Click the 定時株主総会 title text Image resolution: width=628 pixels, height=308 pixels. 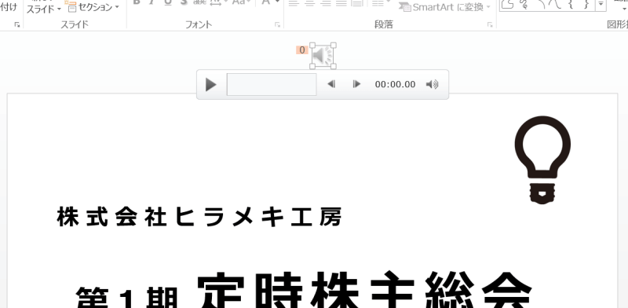(x=364, y=291)
